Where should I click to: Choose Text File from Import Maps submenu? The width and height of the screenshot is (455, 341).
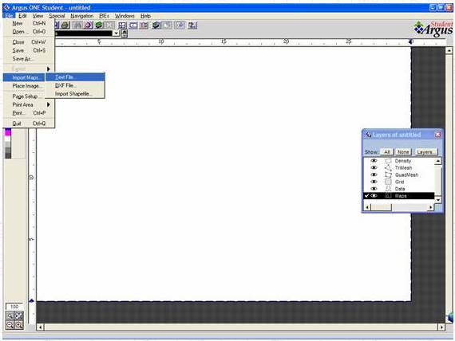(76, 77)
